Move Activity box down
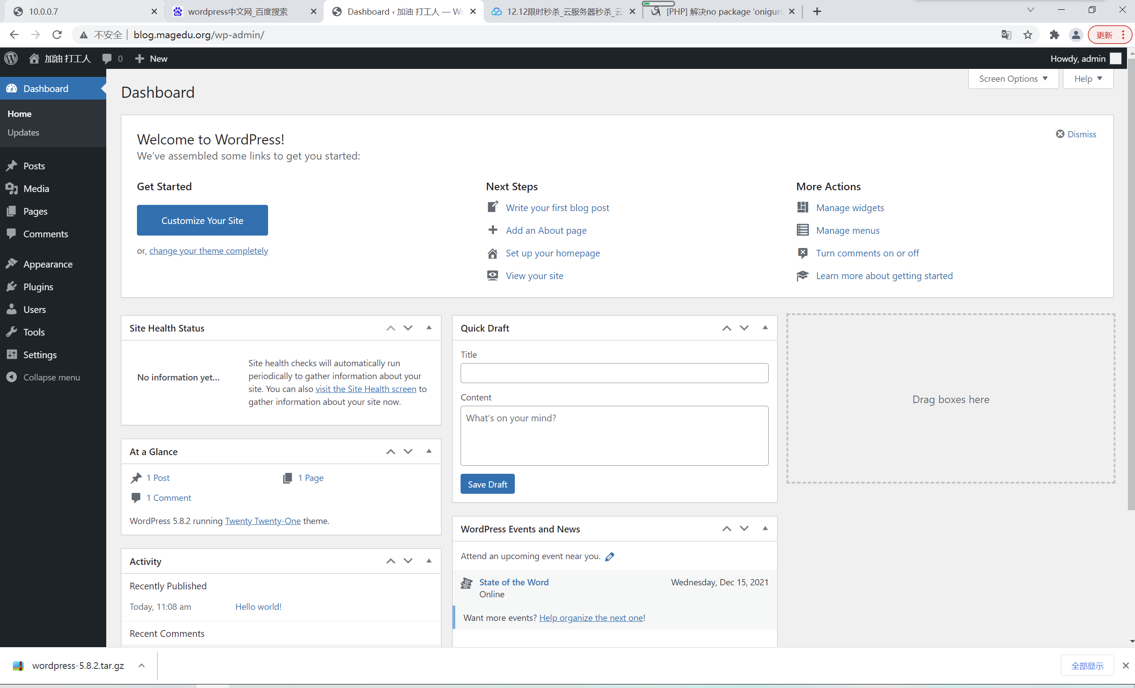This screenshot has height=688, width=1135. coord(408,561)
